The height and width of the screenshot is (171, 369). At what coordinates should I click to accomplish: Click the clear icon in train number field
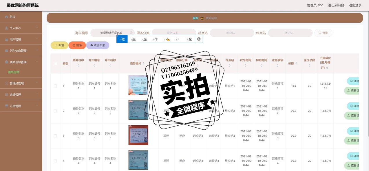click(131, 33)
